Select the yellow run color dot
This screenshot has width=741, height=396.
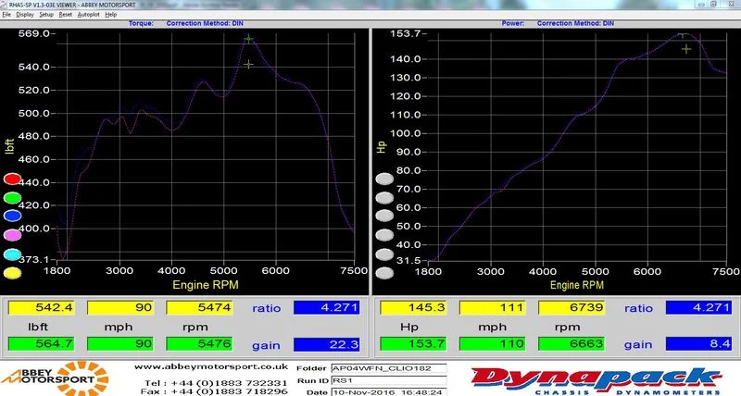point(12,273)
